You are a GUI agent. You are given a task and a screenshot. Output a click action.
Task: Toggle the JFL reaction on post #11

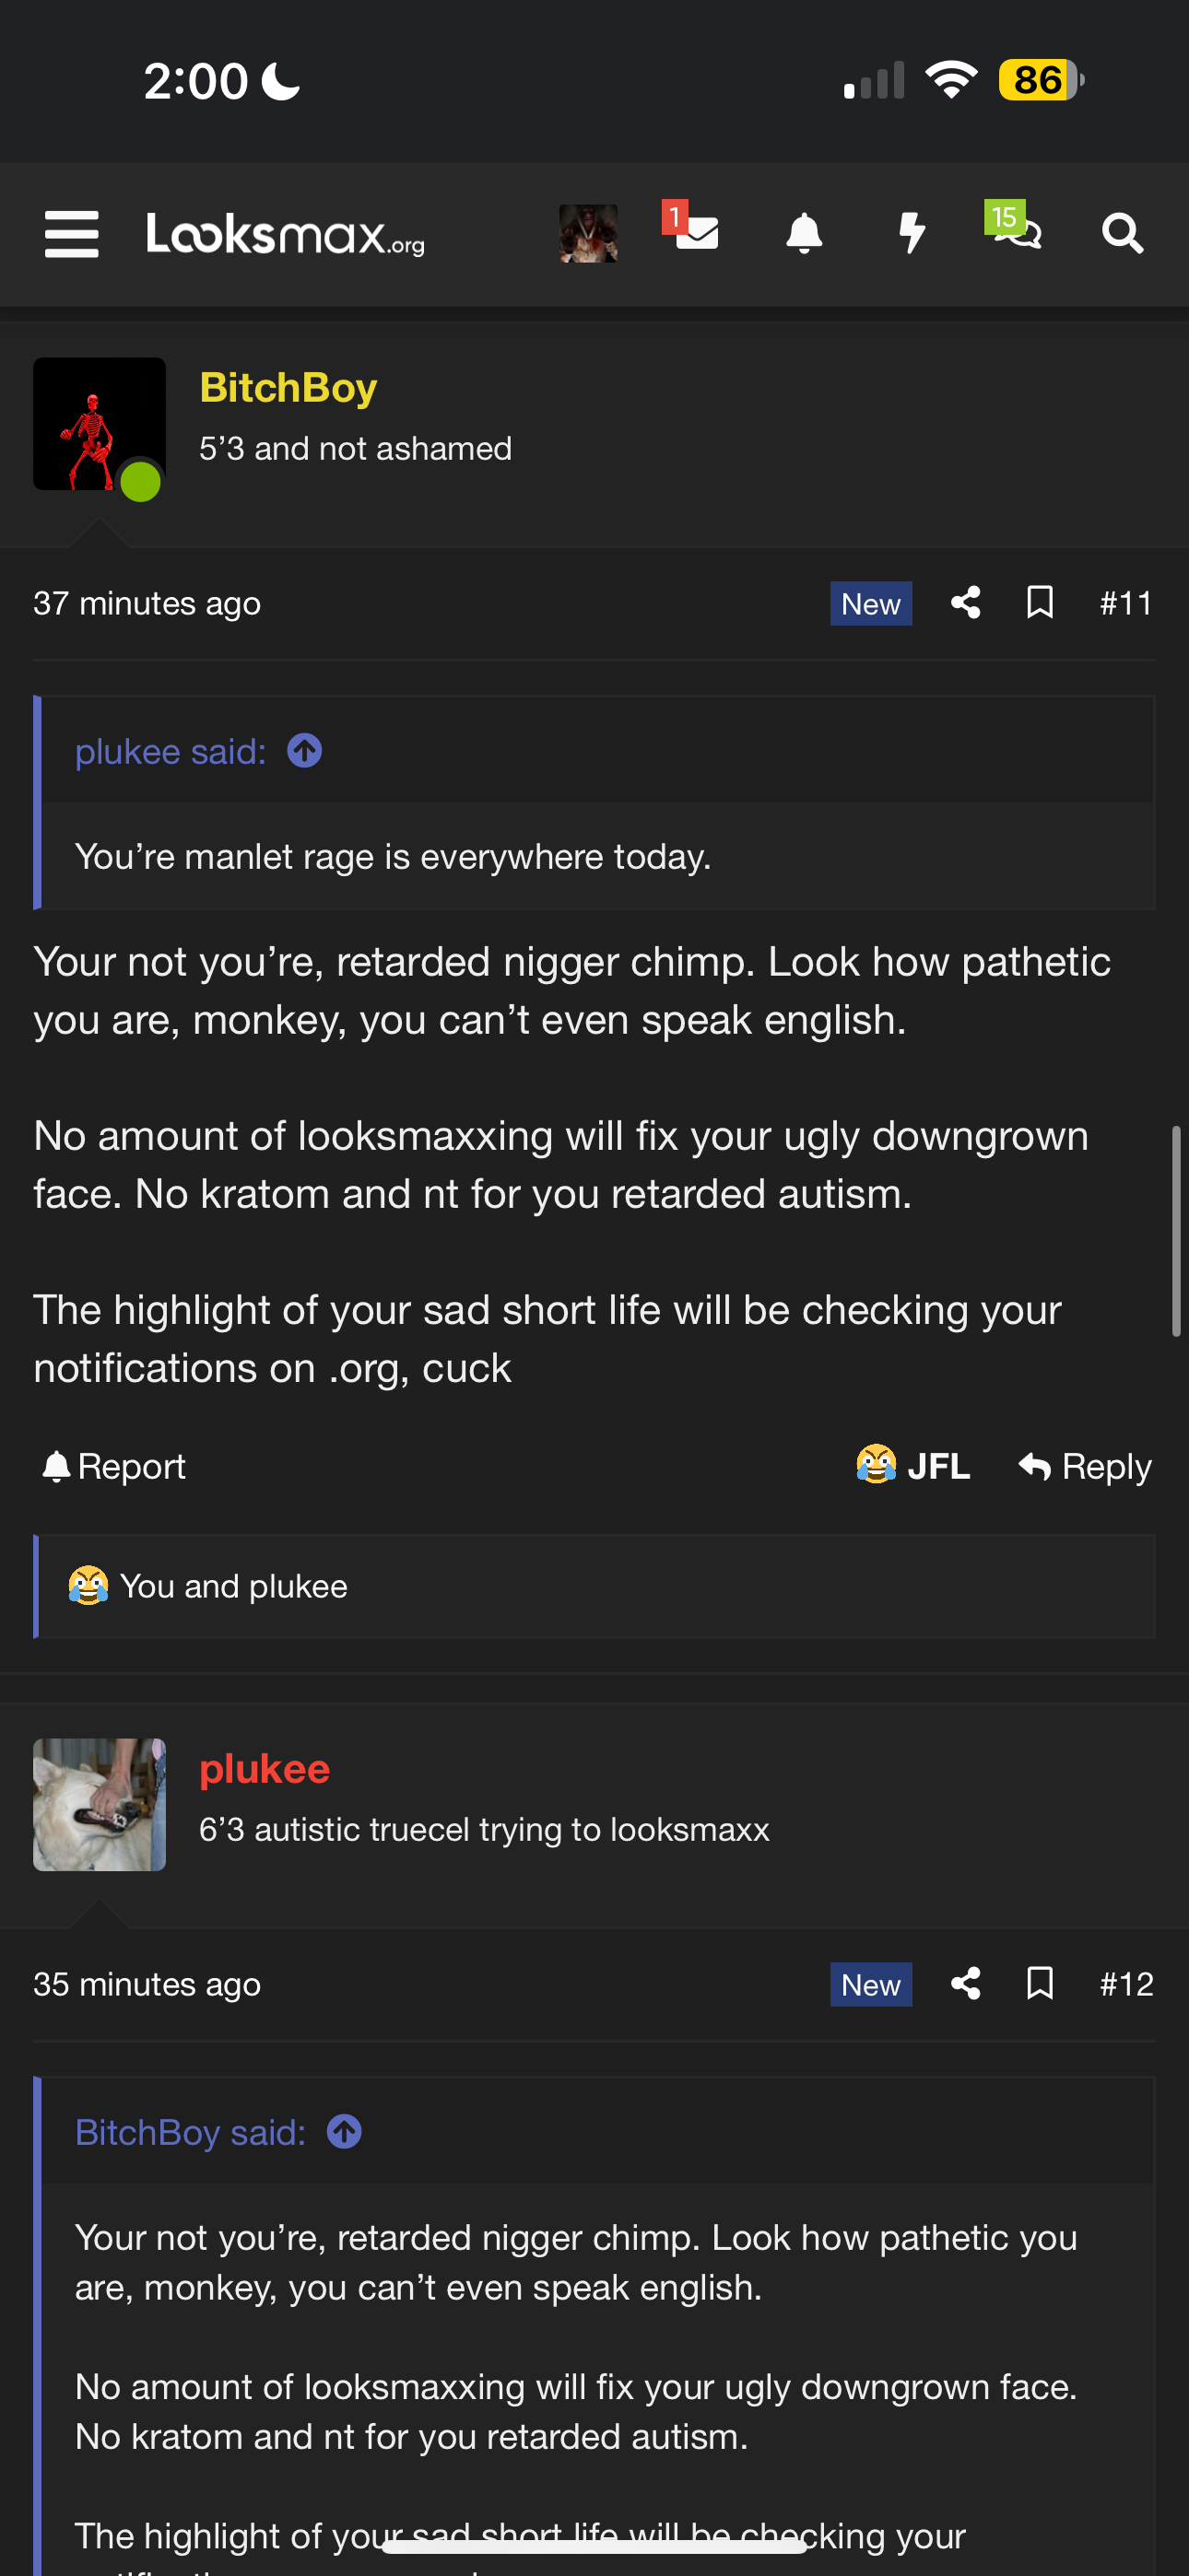[x=912, y=1466]
